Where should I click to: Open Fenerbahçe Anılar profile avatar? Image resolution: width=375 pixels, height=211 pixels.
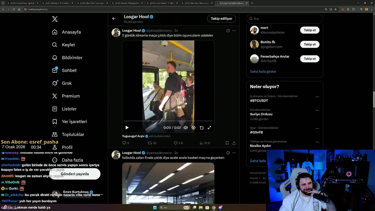pos(254,59)
